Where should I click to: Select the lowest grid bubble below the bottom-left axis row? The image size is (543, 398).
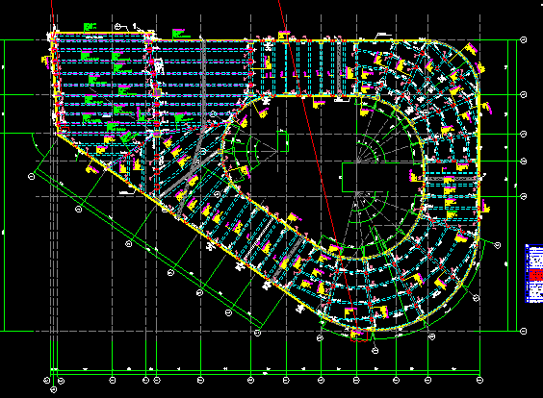tap(53, 389)
